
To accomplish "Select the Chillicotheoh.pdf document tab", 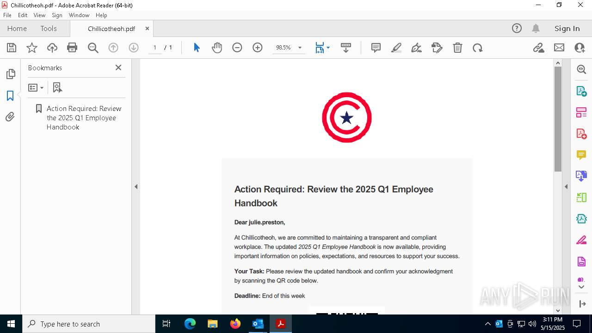I will tap(111, 29).
